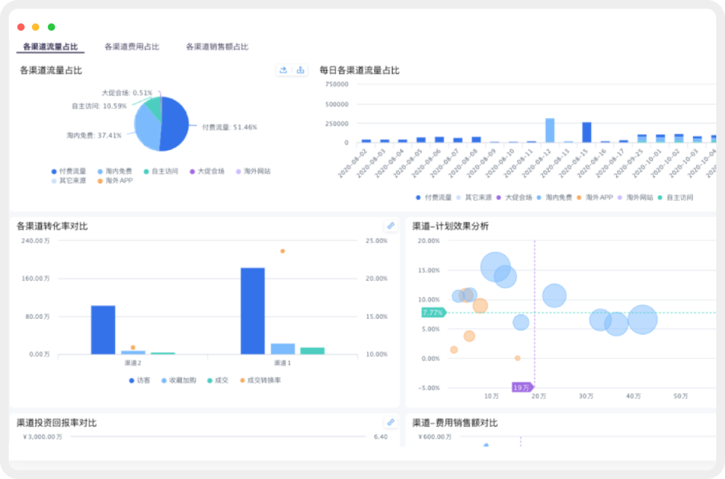Click the green macOS maximize window button

tap(52, 27)
